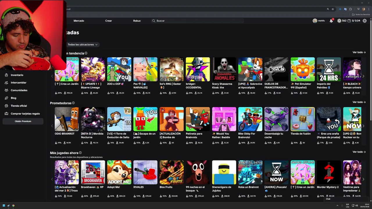Open the Windows Start button

[x=4, y=206]
